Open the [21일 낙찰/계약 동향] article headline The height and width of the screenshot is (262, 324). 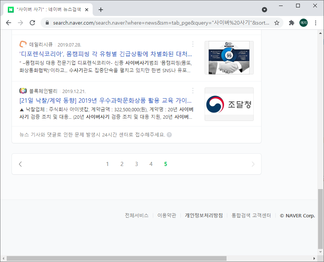tap(105, 100)
